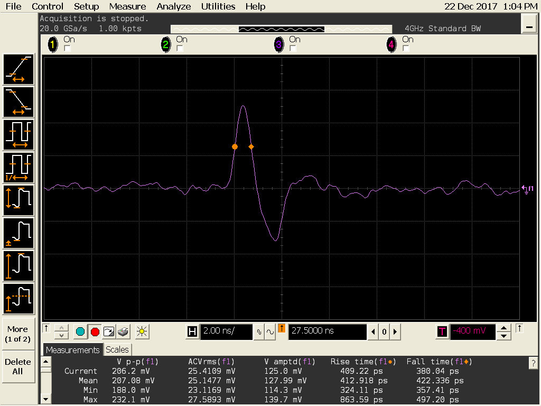Viewport: 541px width, 406px height.
Task: Adjust display intensity with sun icon
Action: (x=142, y=332)
